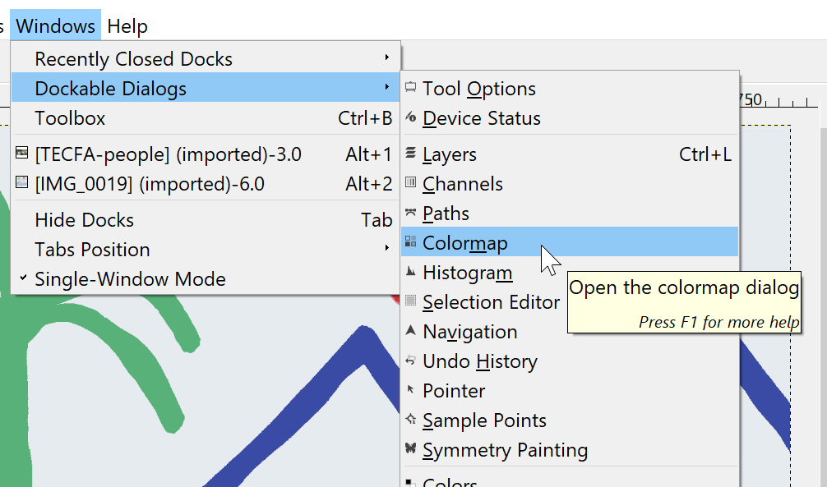Click the Histogram icon in submenu

click(x=411, y=273)
